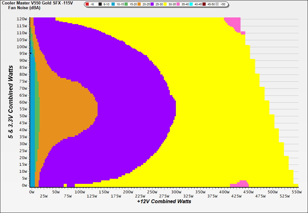Click the 300W label on the horizontal axis
Screen dimensions: 308x213
click(x=176, y=192)
